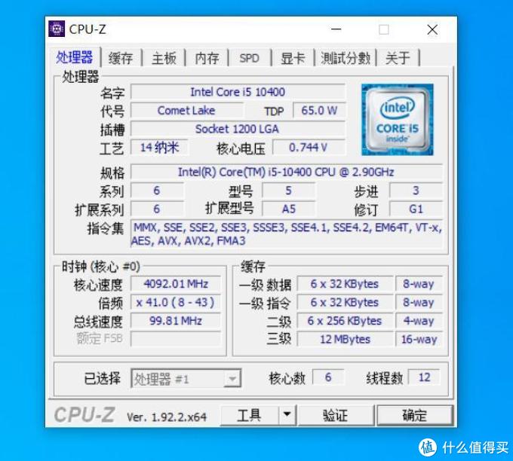Click the 验证 button
The height and width of the screenshot is (461, 513).
tap(336, 415)
